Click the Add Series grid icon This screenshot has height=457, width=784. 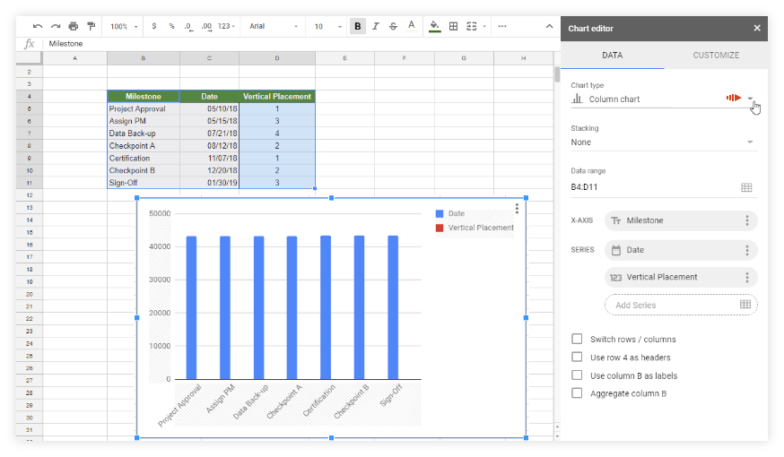click(x=745, y=305)
